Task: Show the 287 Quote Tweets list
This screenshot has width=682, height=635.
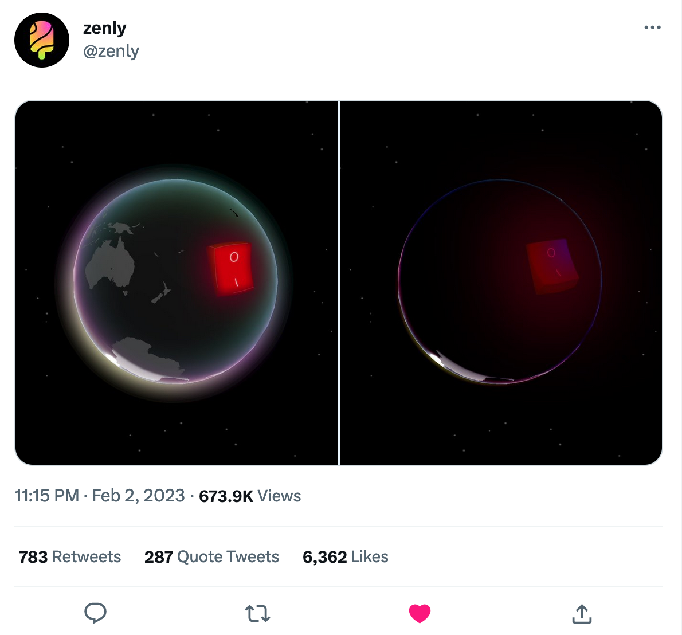Action: coord(211,557)
